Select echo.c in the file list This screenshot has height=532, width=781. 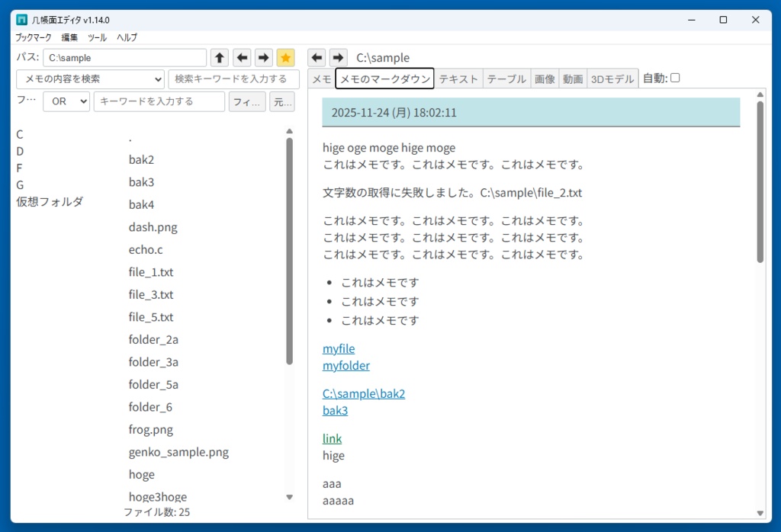click(146, 249)
